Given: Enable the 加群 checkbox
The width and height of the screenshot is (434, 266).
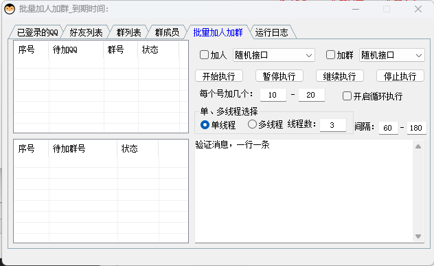Looking at the screenshot, I should pos(330,54).
